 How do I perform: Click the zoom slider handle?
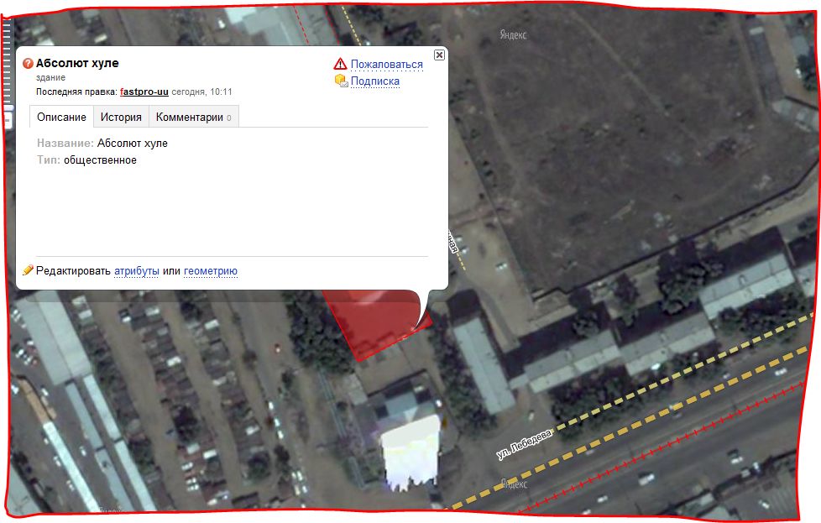point(8,108)
